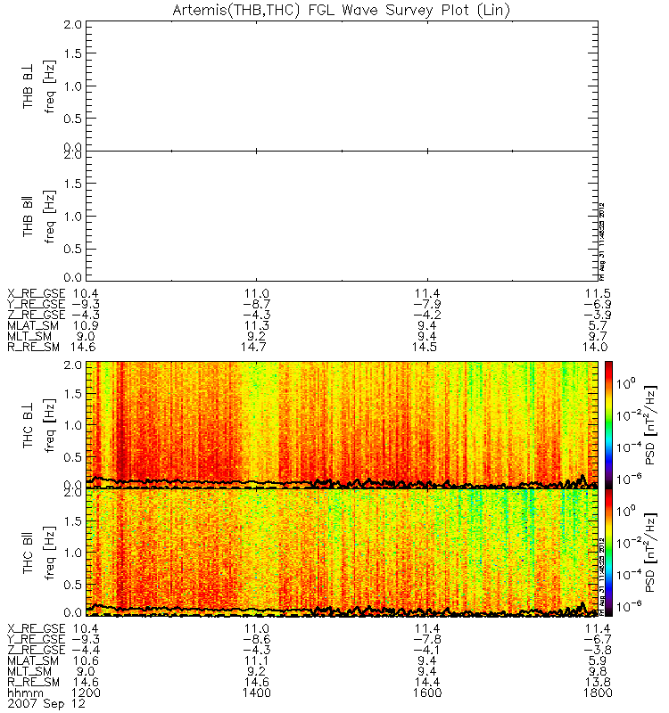Click the MLAT_SM value '11.3'
The width and height of the screenshot is (669, 713).
tap(257, 325)
